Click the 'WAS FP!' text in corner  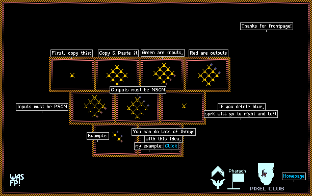pyautogui.click(x=17, y=180)
